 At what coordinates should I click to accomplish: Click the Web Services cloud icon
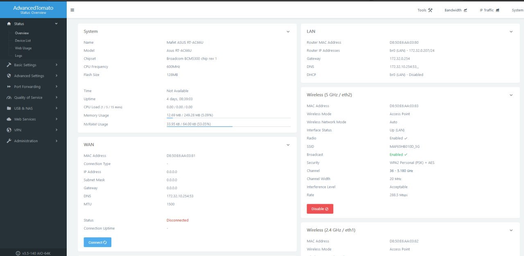click(9, 119)
